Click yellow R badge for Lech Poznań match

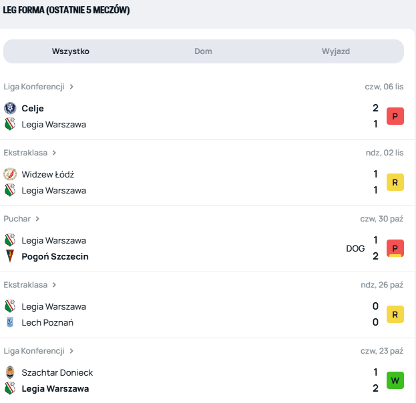click(395, 314)
